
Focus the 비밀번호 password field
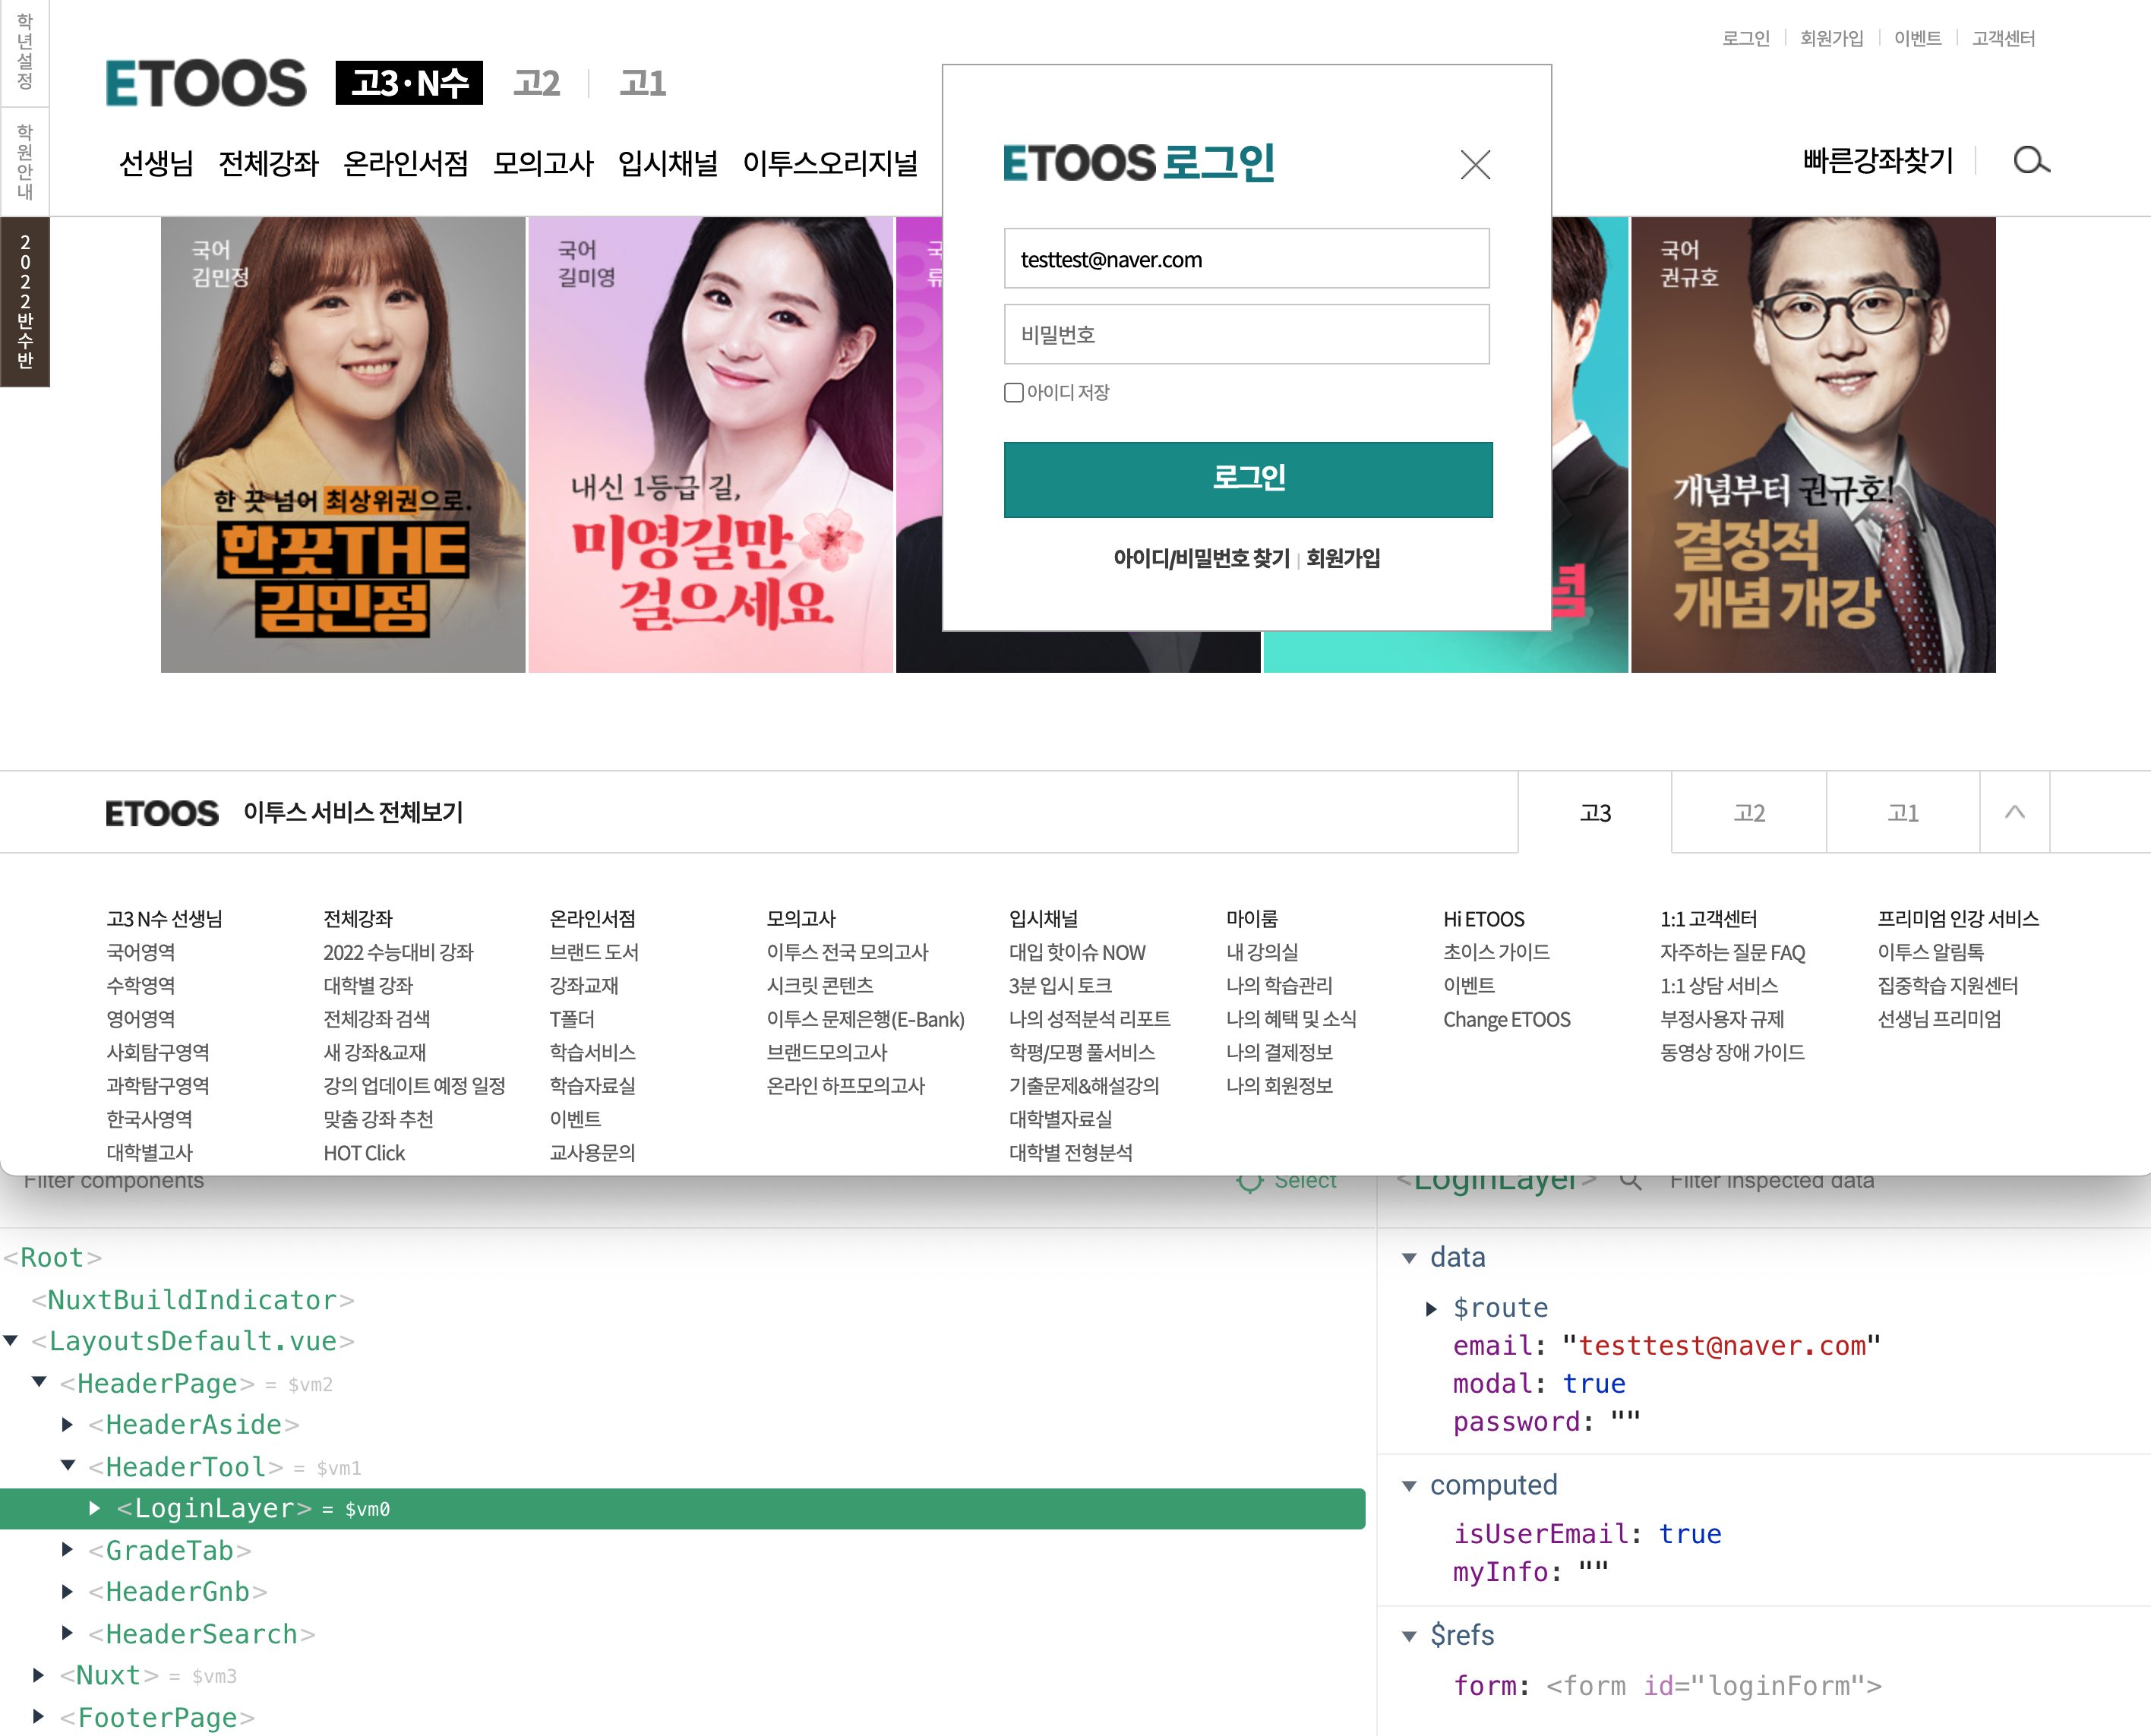click(x=1246, y=335)
